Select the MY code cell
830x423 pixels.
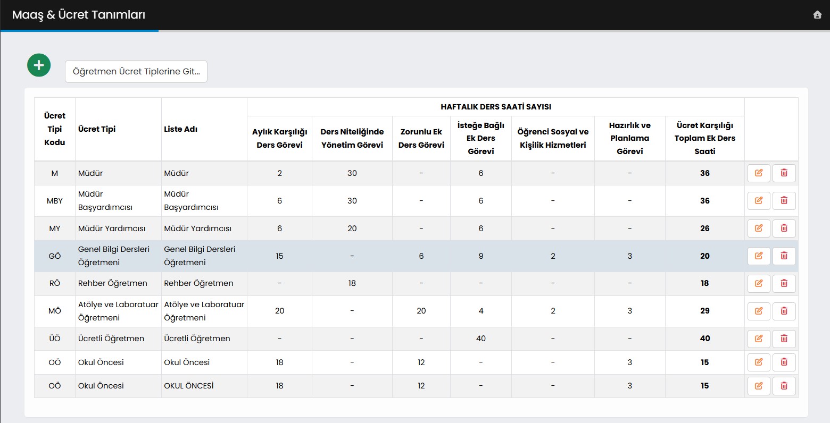pyautogui.click(x=55, y=229)
